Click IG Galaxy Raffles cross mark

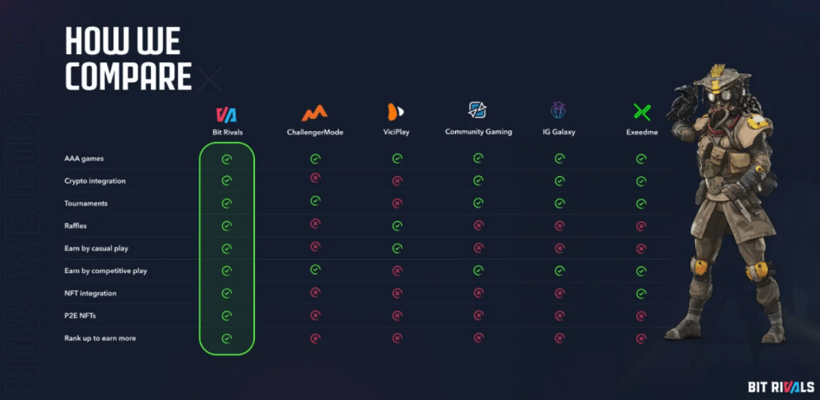[559, 226]
